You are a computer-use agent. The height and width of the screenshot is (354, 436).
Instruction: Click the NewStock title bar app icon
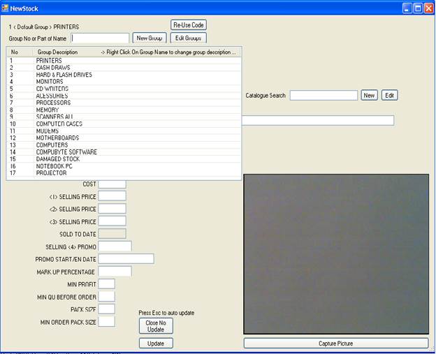coord(5,8)
